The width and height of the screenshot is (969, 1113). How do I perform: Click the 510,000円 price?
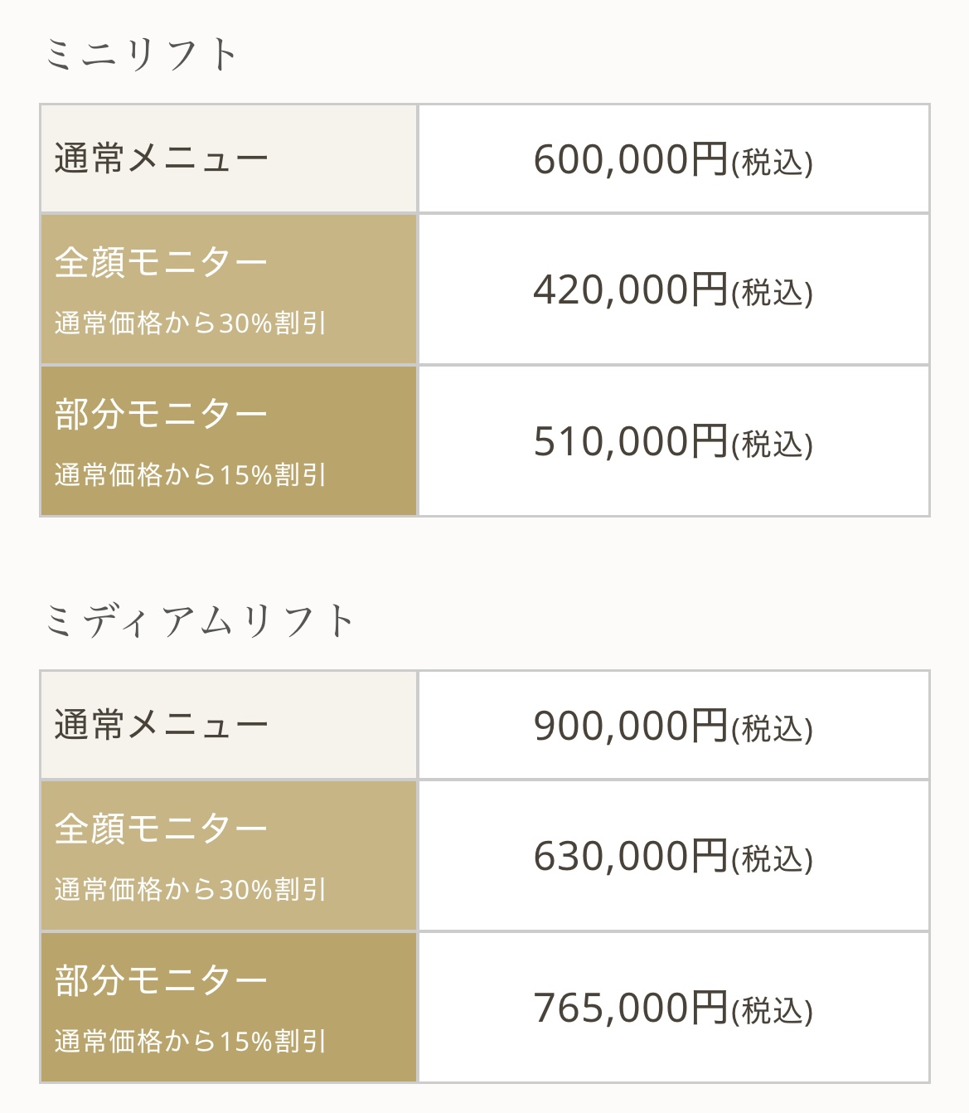click(x=630, y=441)
